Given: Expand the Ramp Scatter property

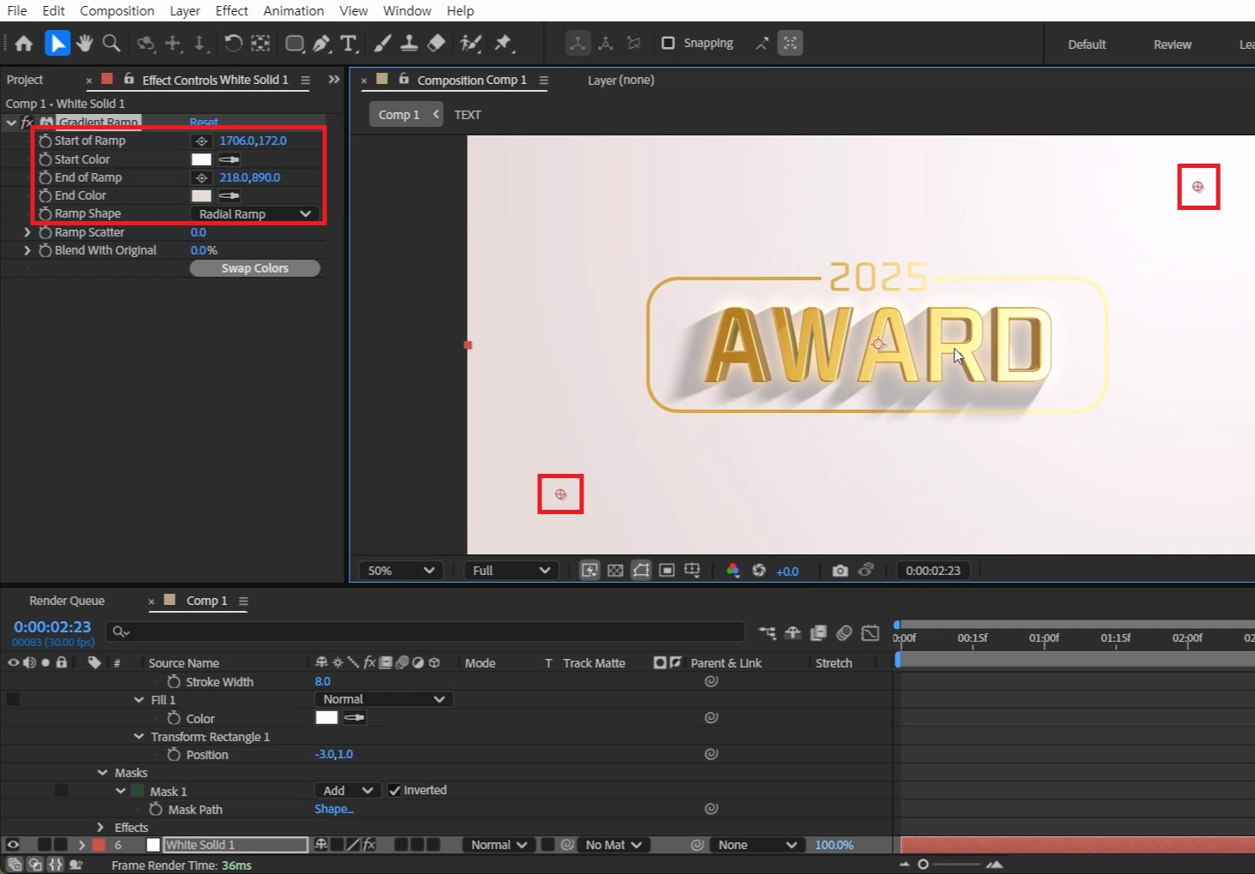Looking at the screenshot, I should [x=27, y=232].
